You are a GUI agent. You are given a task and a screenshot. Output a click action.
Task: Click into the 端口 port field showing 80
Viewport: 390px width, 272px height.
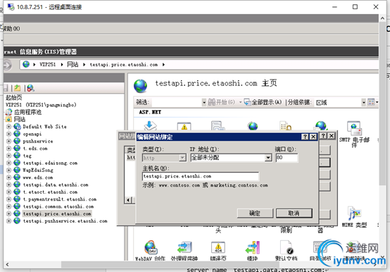point(287,158)
